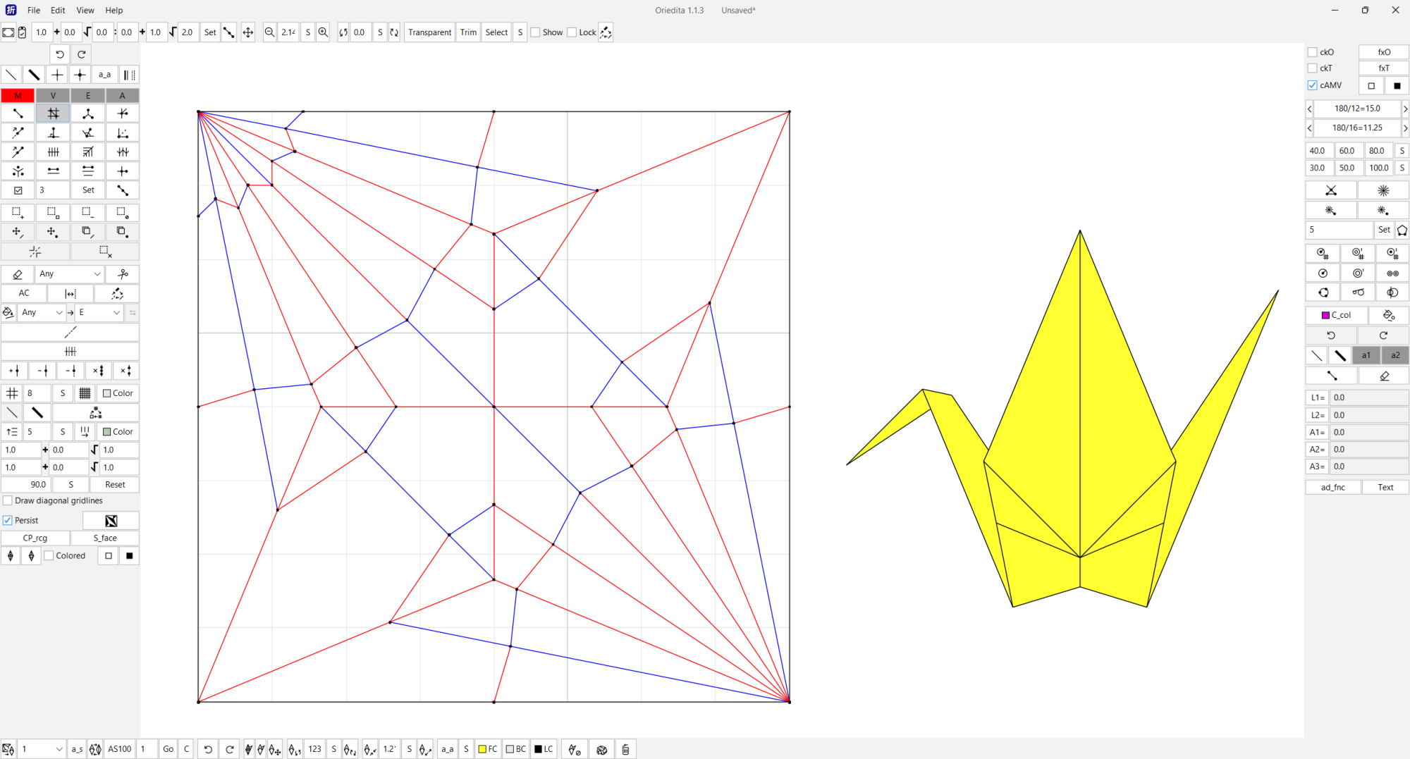Click the ad_fnc button
1410x759 pixels.
1332,487
